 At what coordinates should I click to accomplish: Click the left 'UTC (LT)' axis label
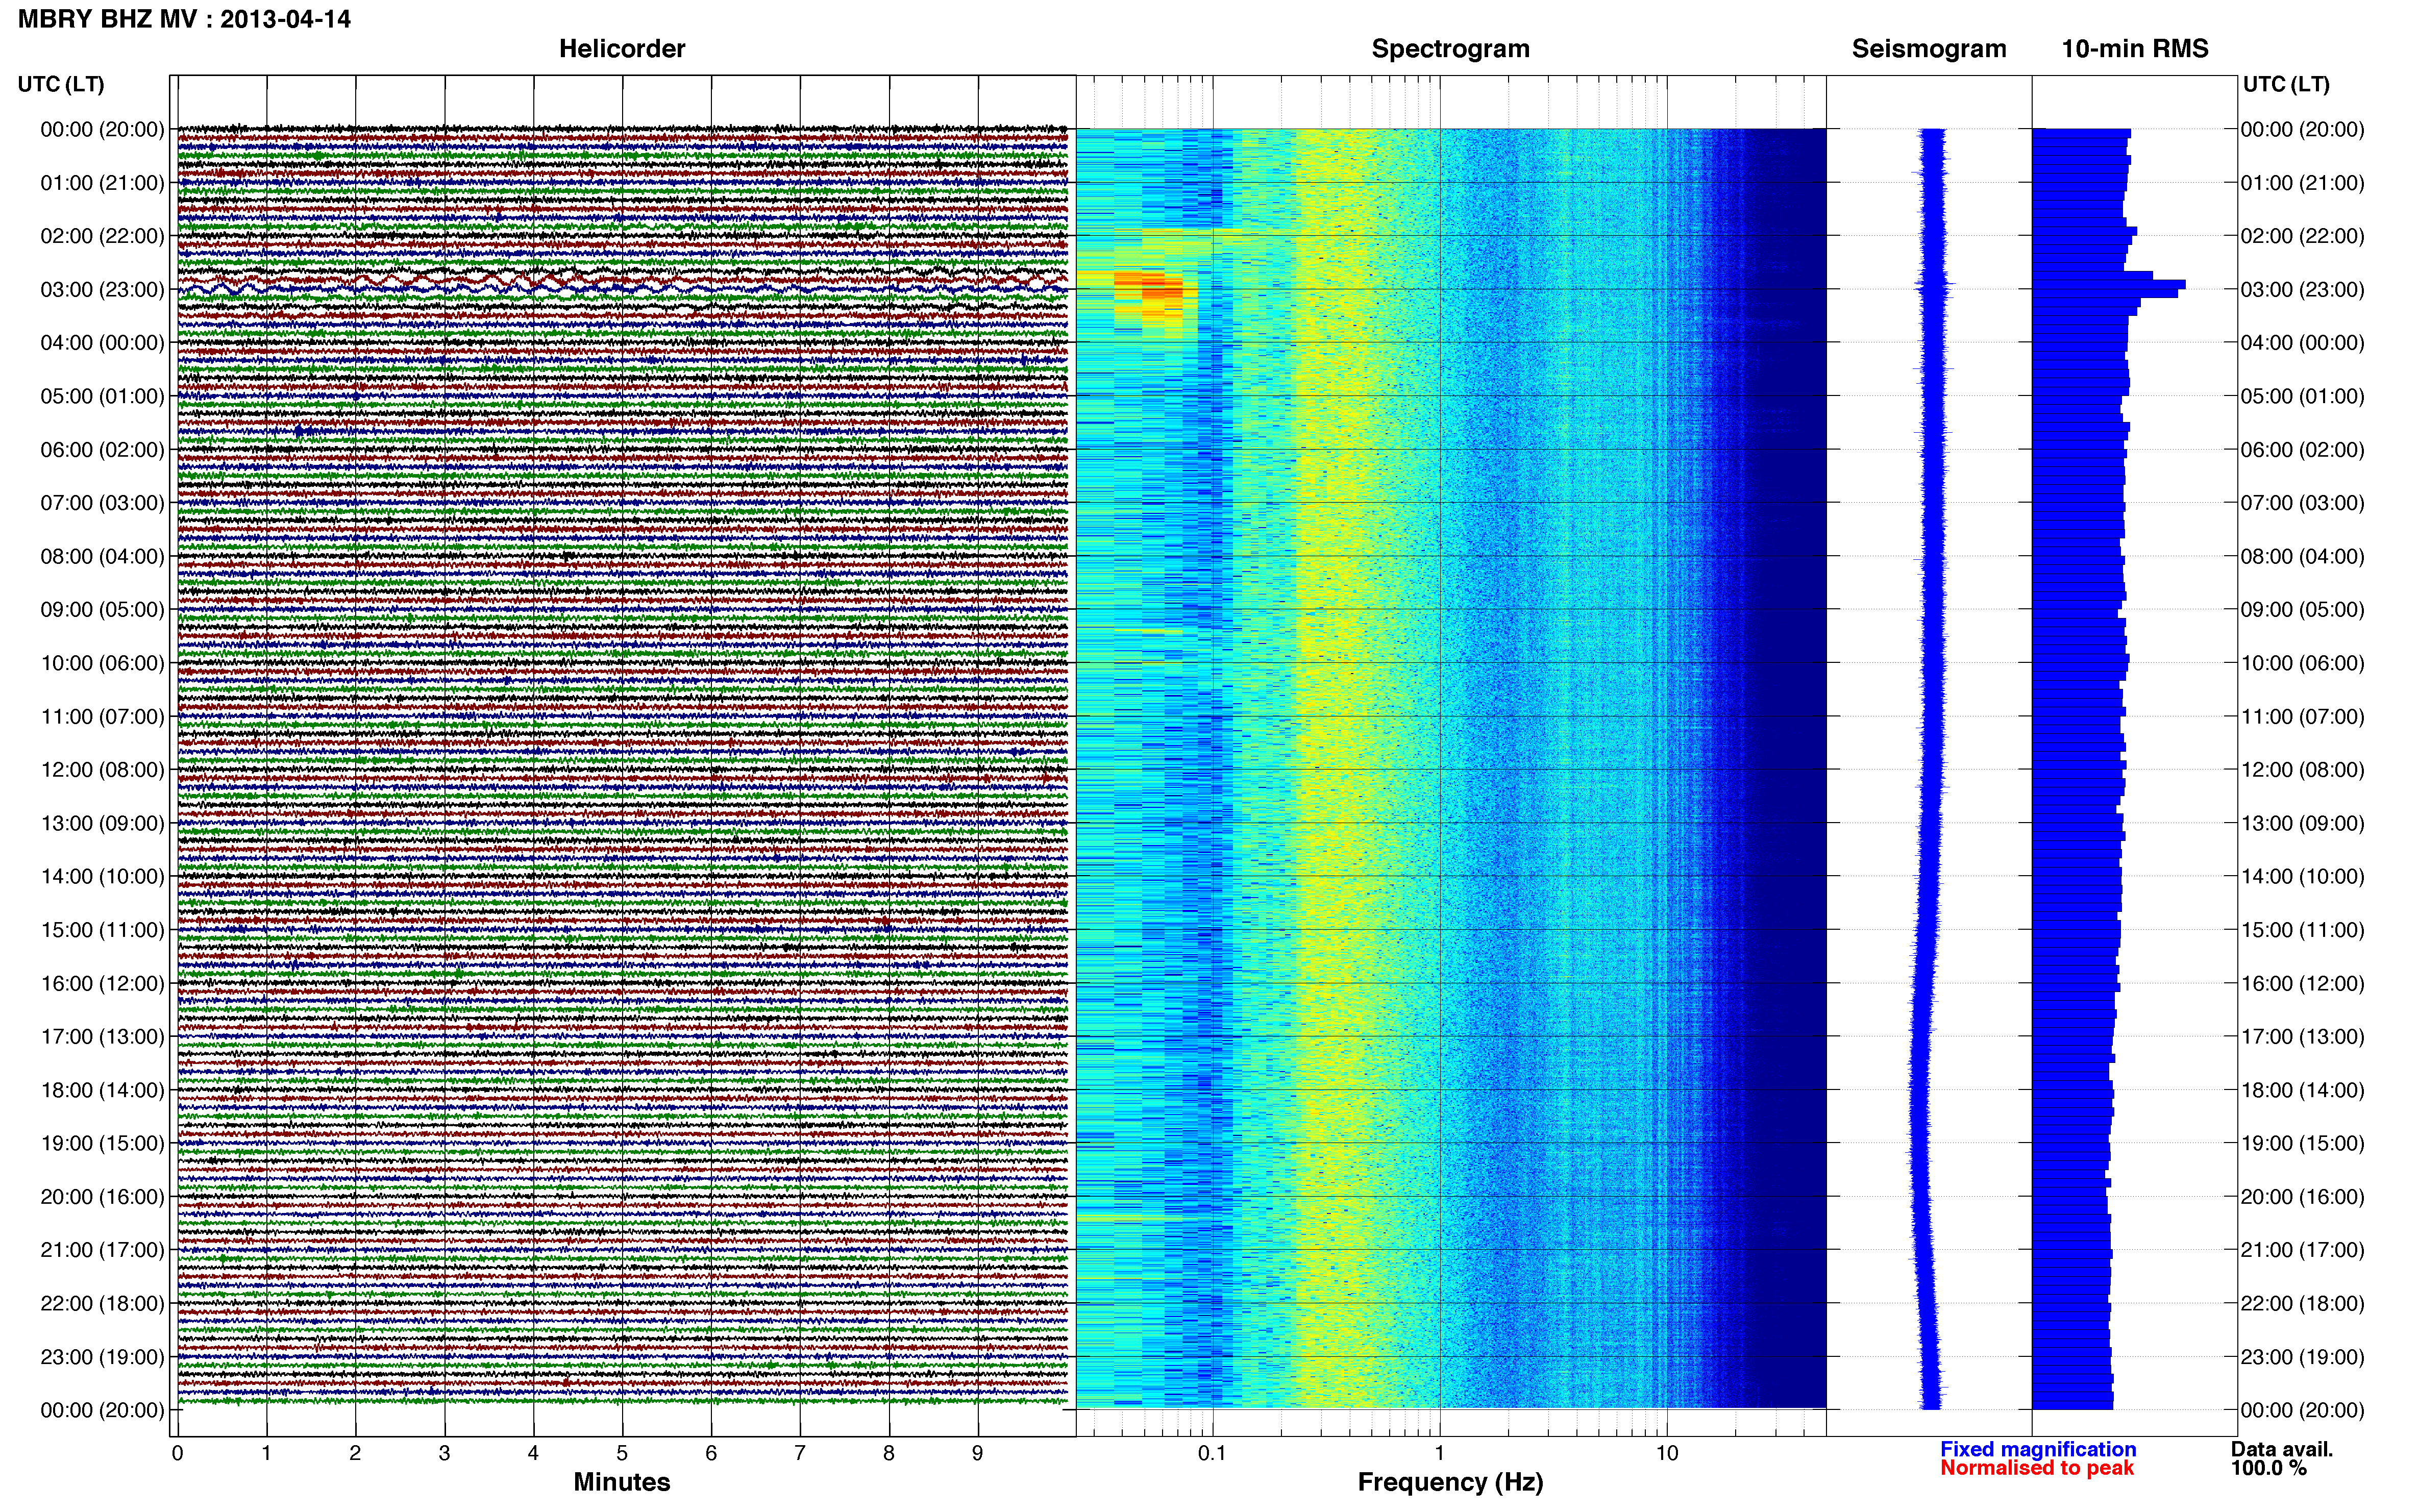point(61,84)
